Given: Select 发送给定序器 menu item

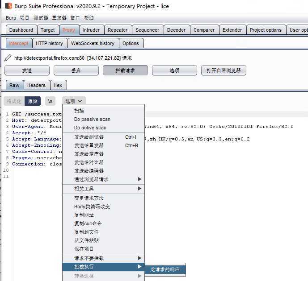Looking at the screenshot, I should [x=104, y=154].
